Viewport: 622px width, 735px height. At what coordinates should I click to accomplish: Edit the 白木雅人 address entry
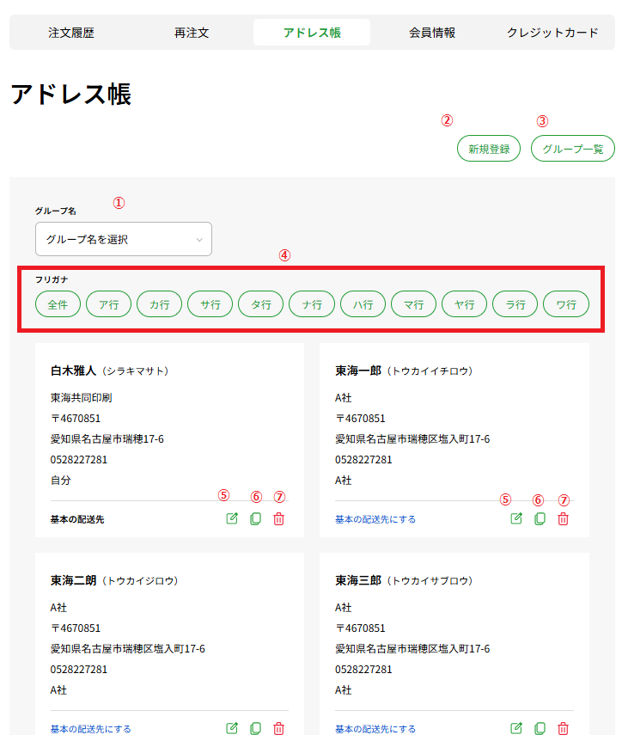pyautogui.click(x=231, y=518)
